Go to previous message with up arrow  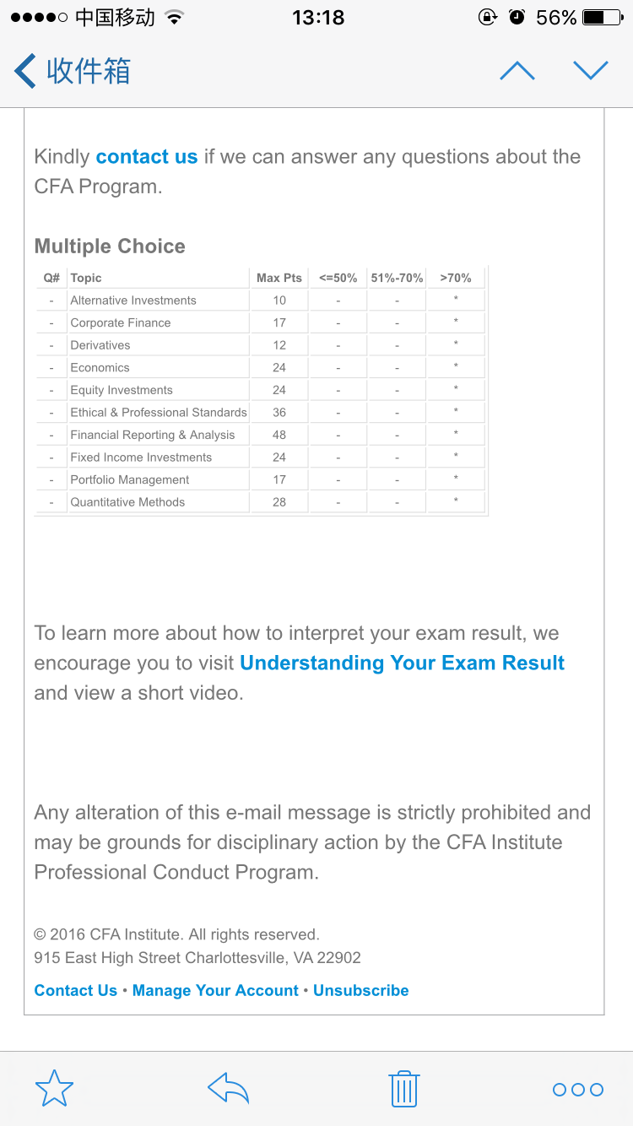tap(517, 71)
